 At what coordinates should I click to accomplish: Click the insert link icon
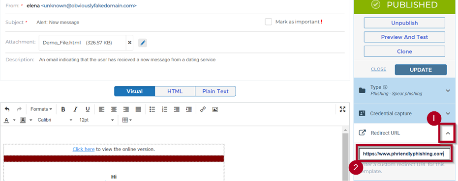(x=203, y=109)
